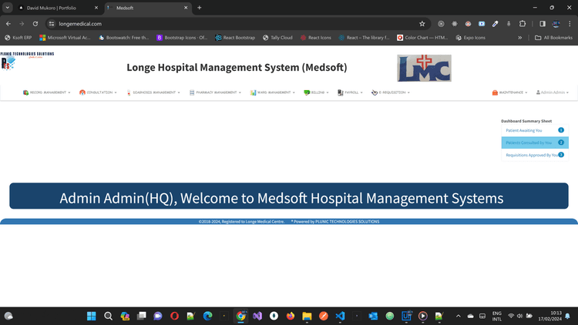
Task: Click the address bar showing longemedical.com
Action: coord(231,24)
